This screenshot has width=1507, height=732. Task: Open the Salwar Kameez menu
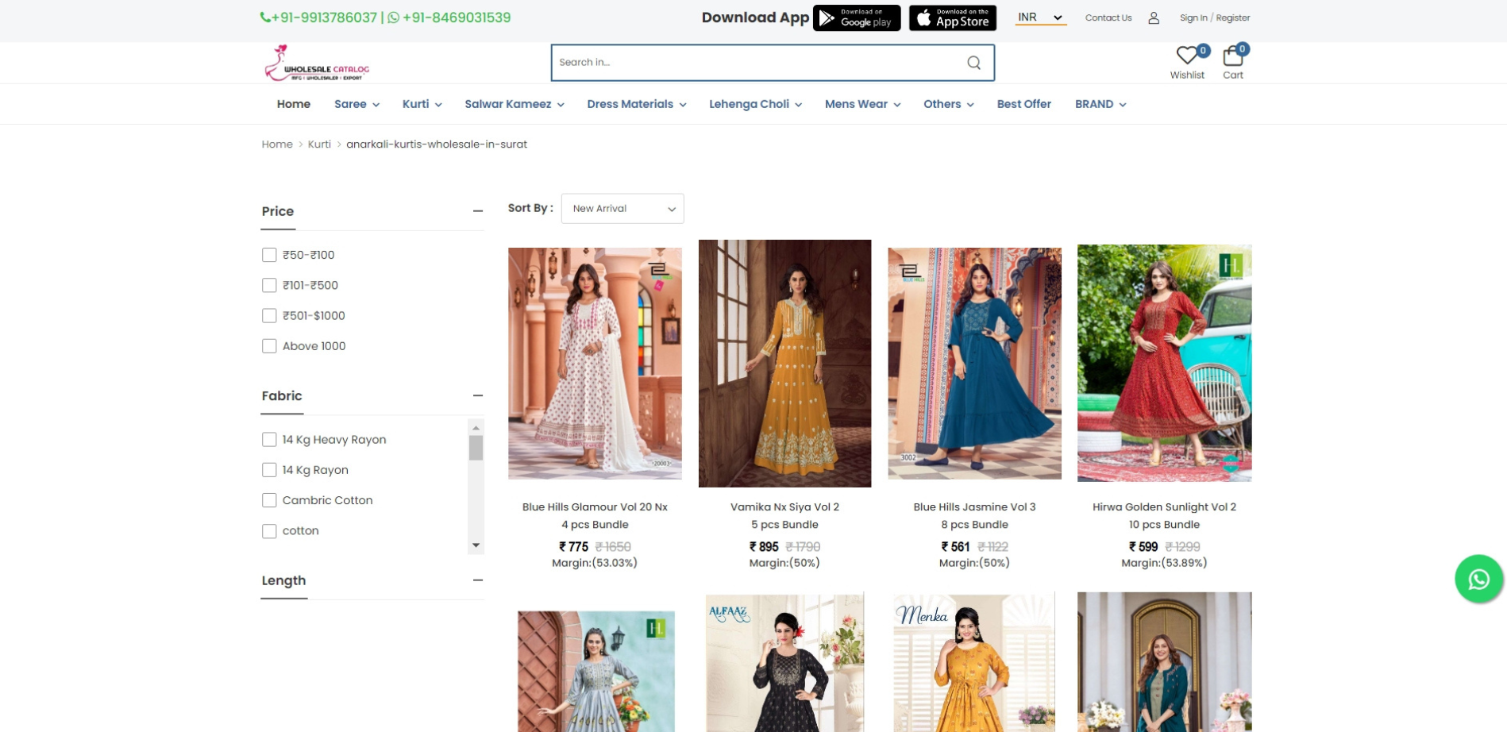tap(514, 104)
